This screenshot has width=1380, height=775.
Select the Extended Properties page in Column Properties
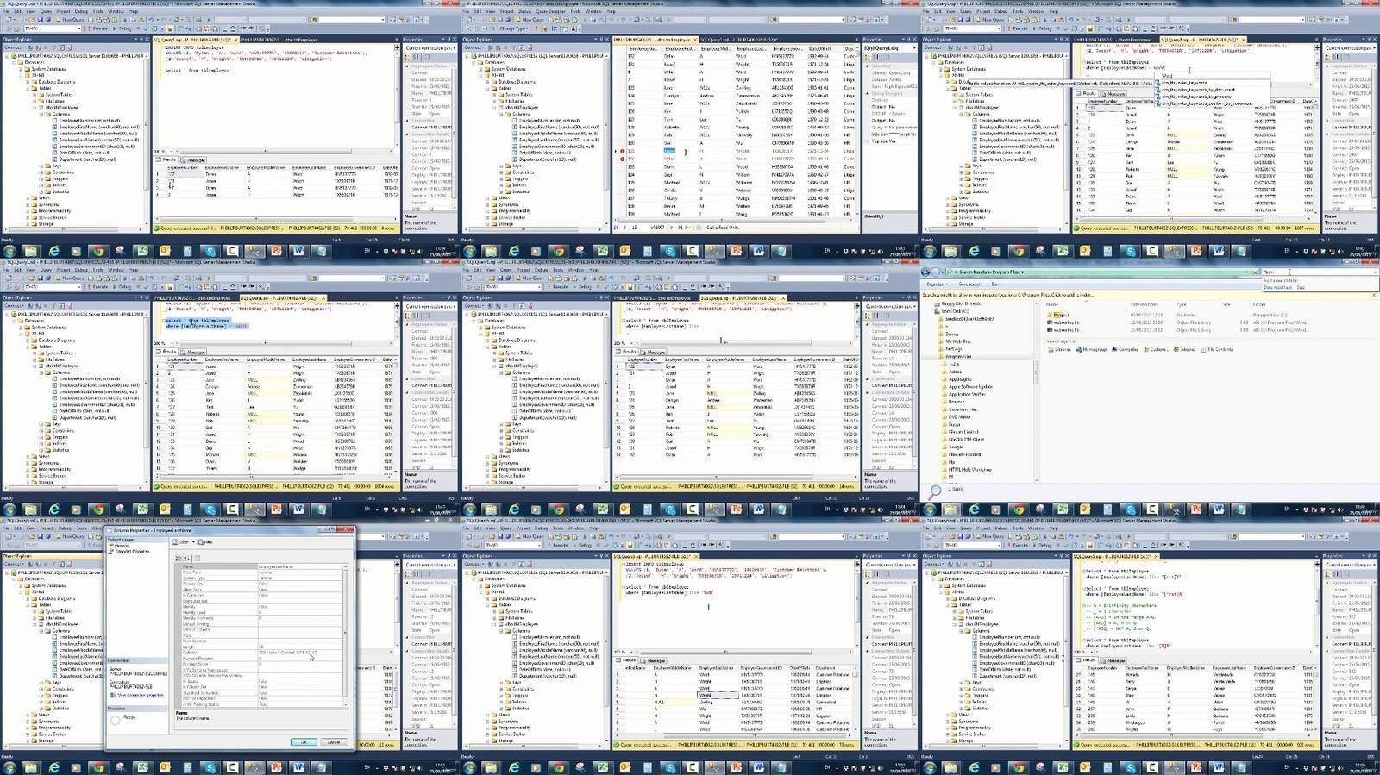(132, 551)
